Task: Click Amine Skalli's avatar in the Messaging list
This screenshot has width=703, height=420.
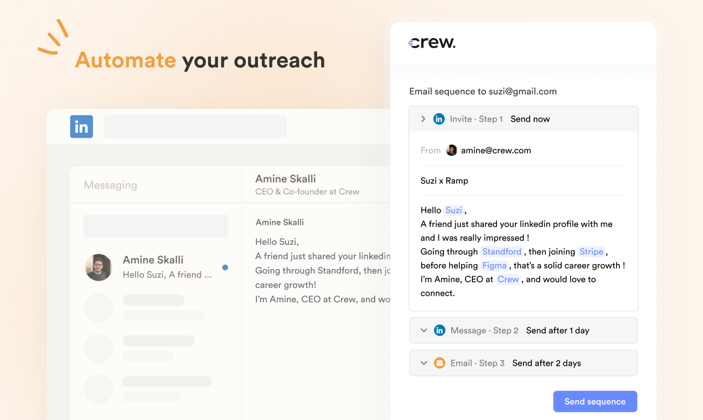Action: [x=99, y=267]
